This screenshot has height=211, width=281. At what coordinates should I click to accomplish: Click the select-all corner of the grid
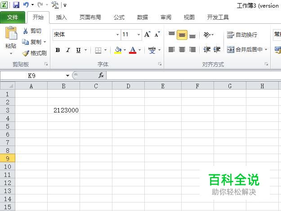(x=8, y=86)
